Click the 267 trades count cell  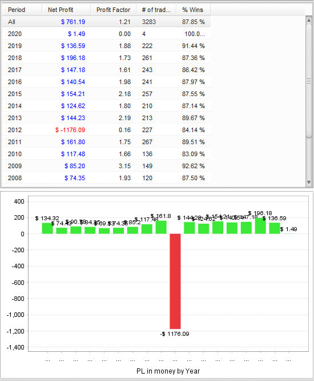pos(147,142)
